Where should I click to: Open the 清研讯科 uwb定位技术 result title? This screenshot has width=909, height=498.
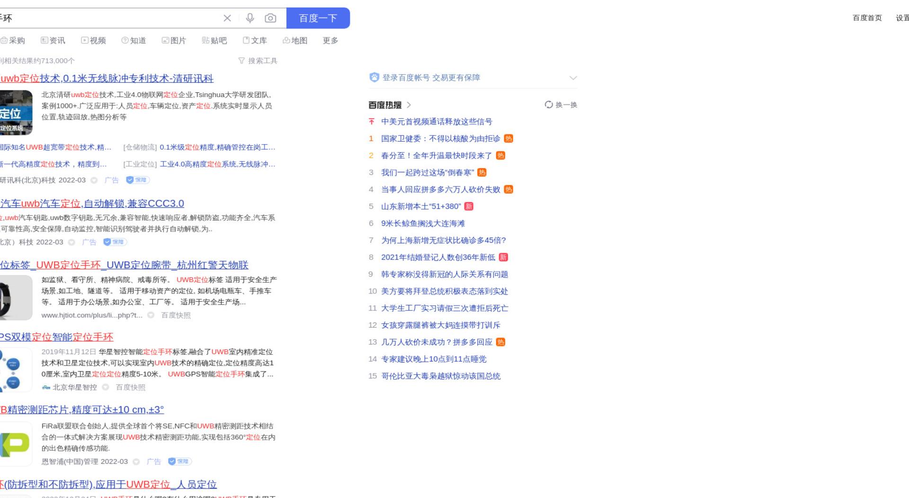pyautogui.click(x=107, y=79)
